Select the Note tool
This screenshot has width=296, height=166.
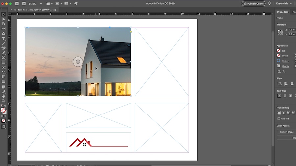point(3,87)
